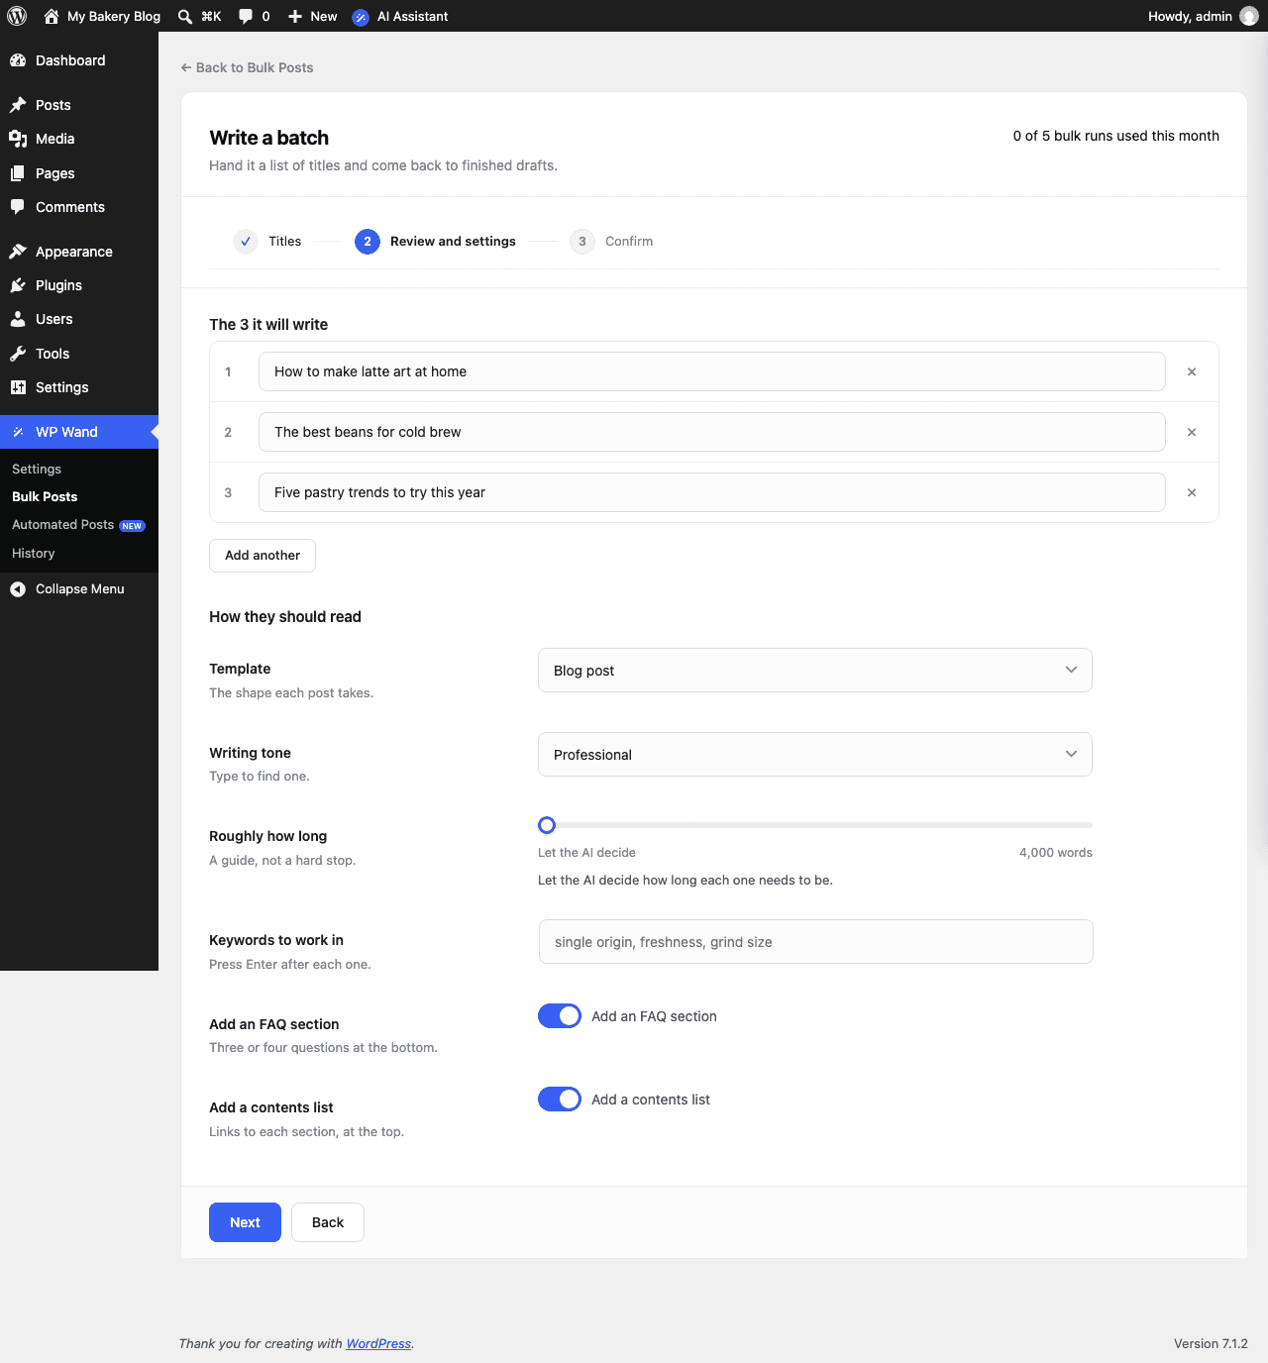The height and width of the screenshot is (1363, 1268).
Task: Go to the Titles step
Action: tap(267, 241)
